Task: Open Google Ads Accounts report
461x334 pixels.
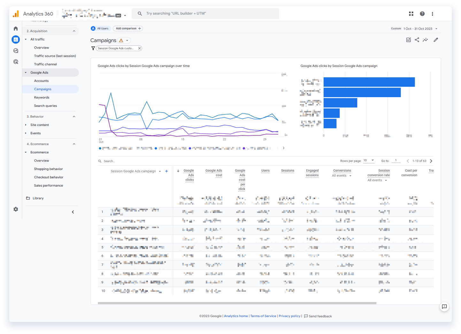Action: (41, 81)
